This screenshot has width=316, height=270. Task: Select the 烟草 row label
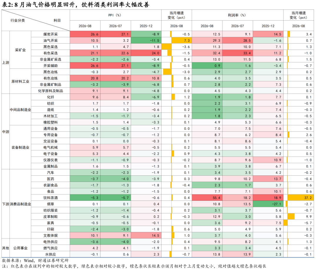click(x=51, y=204)
